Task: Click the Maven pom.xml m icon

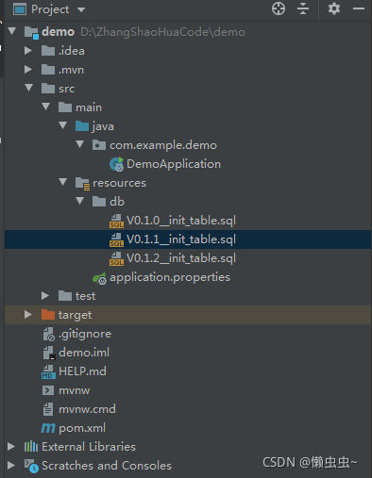Action: [48, 428]
